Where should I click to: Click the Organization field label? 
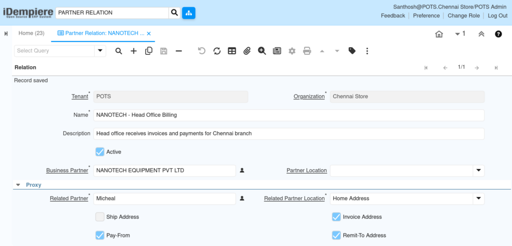tap(309, 96)
